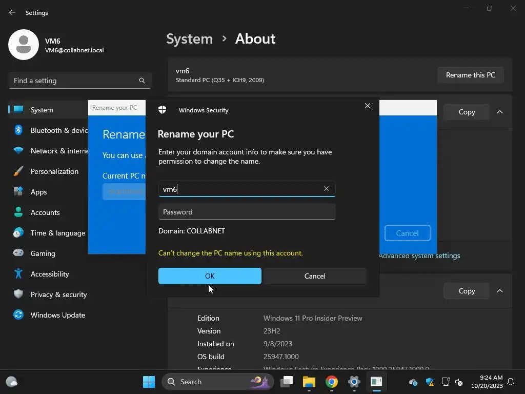The width and height of the screenshot is (525, 394).
Task: Collapse the upper specifications section chevron
Action: (500, 112)
